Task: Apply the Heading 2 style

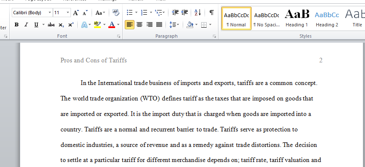Action: tap(327, 18)
